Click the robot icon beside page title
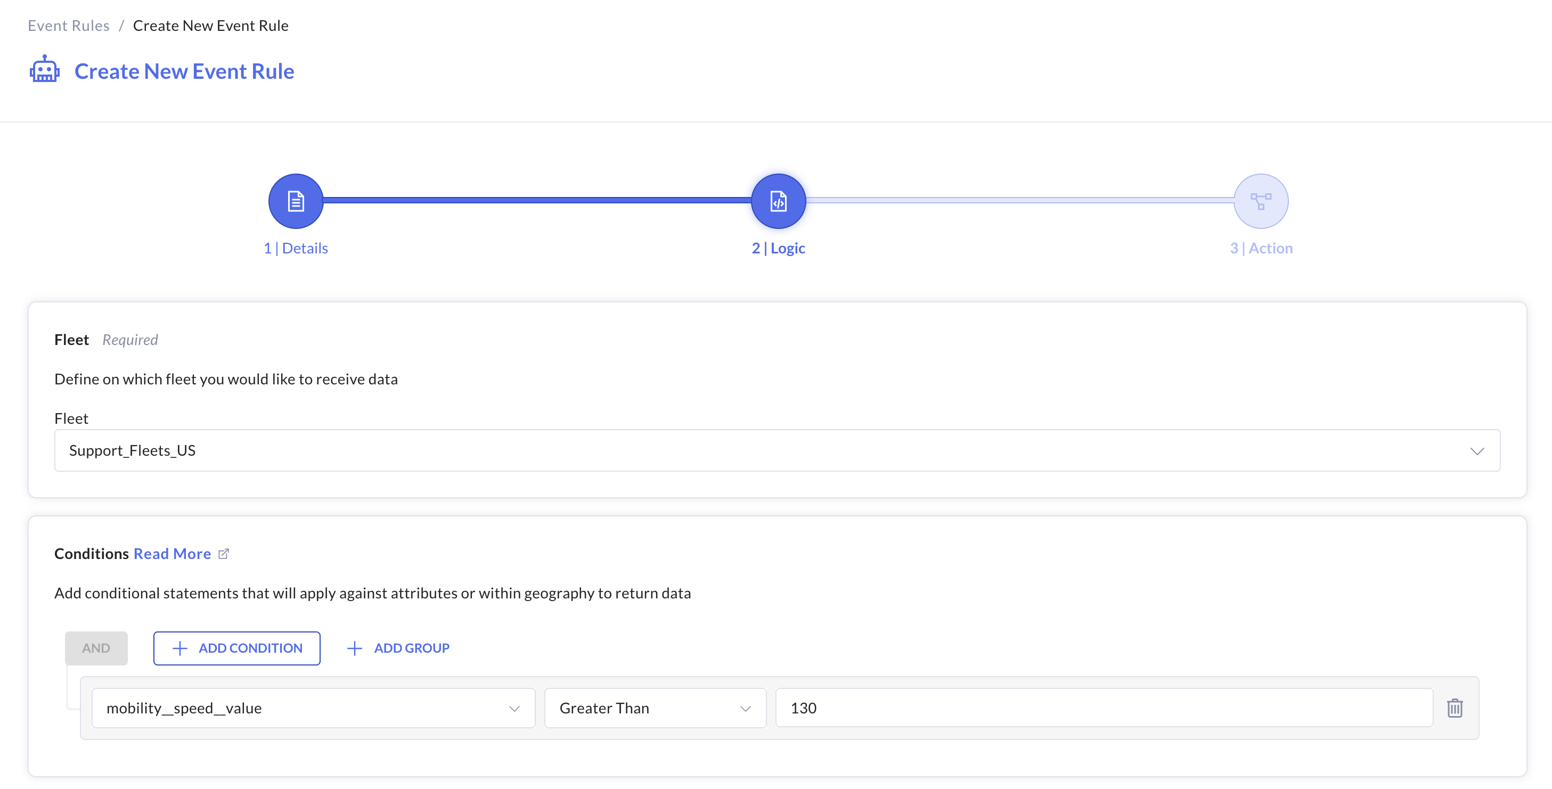 [x=45, y=70]
